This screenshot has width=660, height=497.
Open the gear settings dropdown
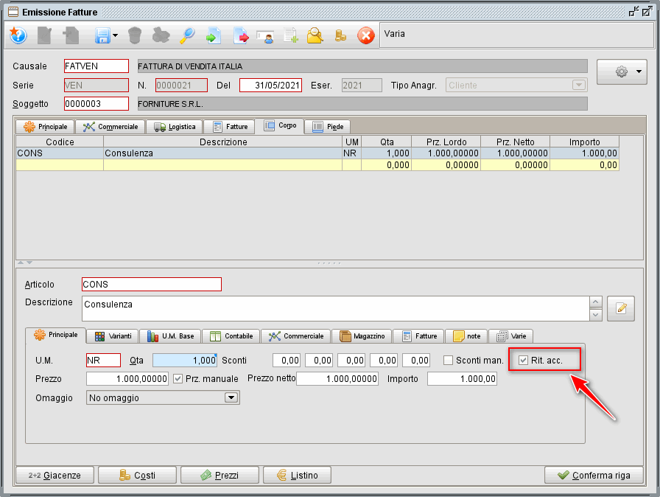pos(621,72)
